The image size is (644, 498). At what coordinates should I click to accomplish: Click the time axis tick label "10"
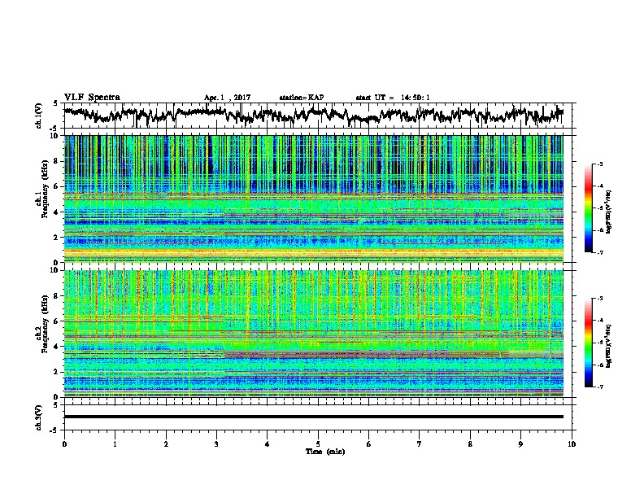[x=572, y=444]
